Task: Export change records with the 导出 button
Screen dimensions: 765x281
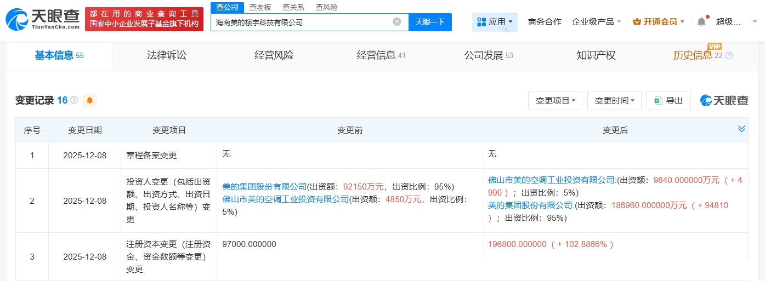Action: point(668,101)
